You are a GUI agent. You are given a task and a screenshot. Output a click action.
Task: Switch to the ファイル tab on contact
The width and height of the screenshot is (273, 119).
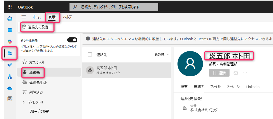(215, 87)
